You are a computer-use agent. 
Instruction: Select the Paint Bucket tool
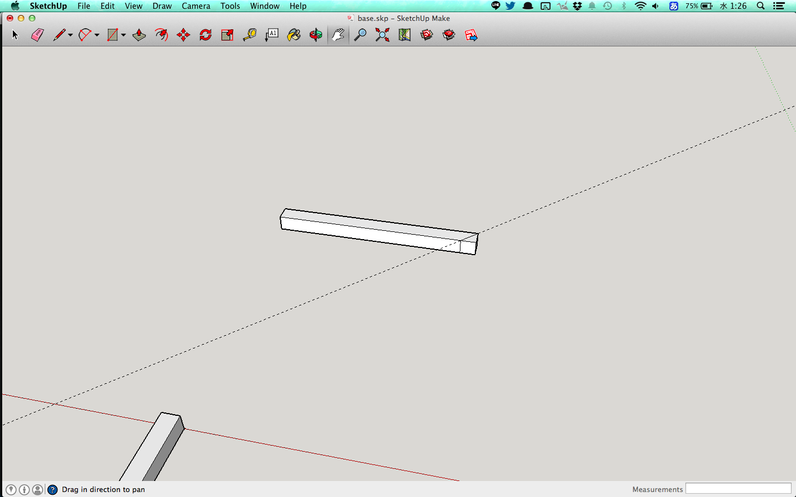(294, 35)
